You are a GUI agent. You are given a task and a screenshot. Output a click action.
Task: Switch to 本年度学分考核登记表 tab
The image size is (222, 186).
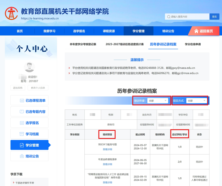tap(83, 44)
